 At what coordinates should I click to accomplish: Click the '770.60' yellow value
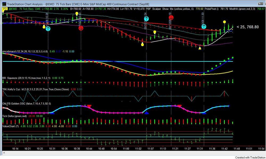[x=199, y=9]
